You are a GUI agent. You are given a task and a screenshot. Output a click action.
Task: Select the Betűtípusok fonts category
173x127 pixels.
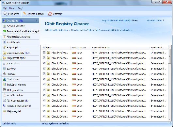coord(20,42)
